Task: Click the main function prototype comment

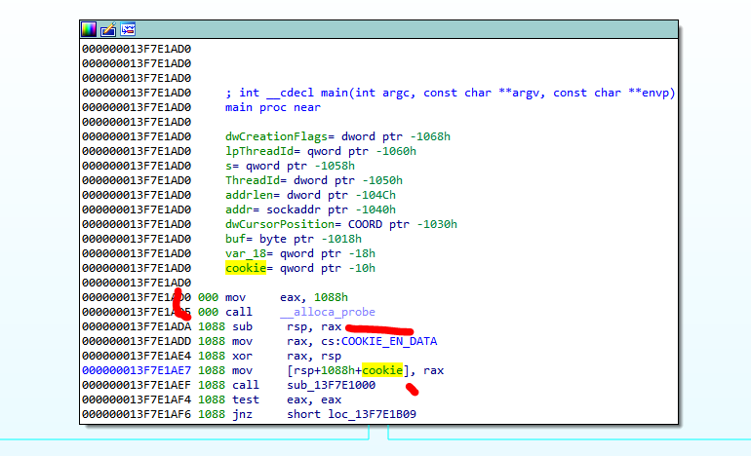Action: click(x=450, y=93)
